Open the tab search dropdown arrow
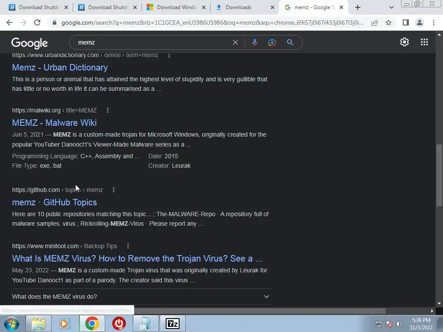The image size is (443, 332). tap(391, 7)
